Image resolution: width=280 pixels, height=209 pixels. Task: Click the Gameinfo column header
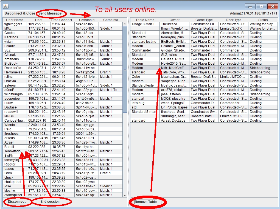pos(110,20)
